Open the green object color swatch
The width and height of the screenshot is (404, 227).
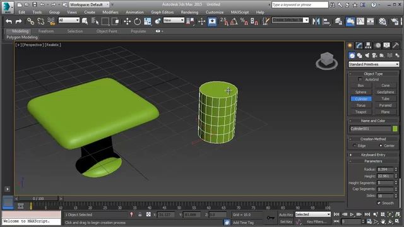click(x=395, y=129)
